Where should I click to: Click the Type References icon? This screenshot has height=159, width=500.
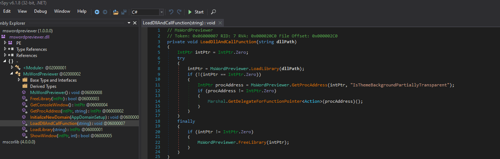click(11, 49)
